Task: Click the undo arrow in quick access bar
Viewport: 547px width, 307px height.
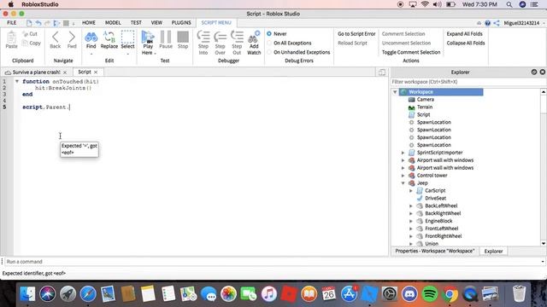Action: click(38, 23)
